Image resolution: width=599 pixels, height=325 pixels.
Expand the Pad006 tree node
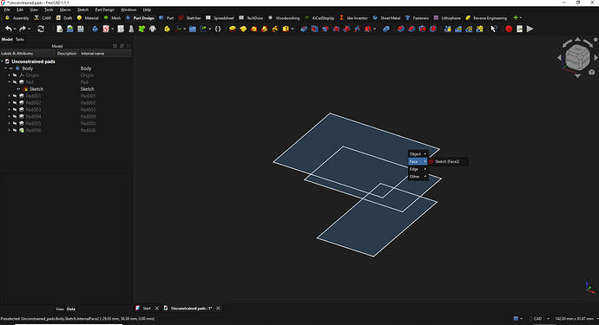tap(10, 130)
